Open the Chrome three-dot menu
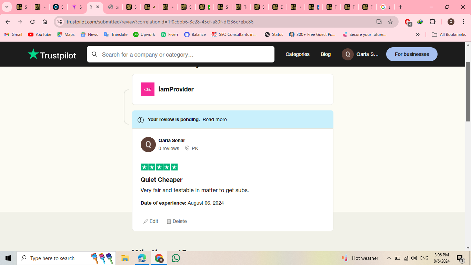 coord(463,22)
